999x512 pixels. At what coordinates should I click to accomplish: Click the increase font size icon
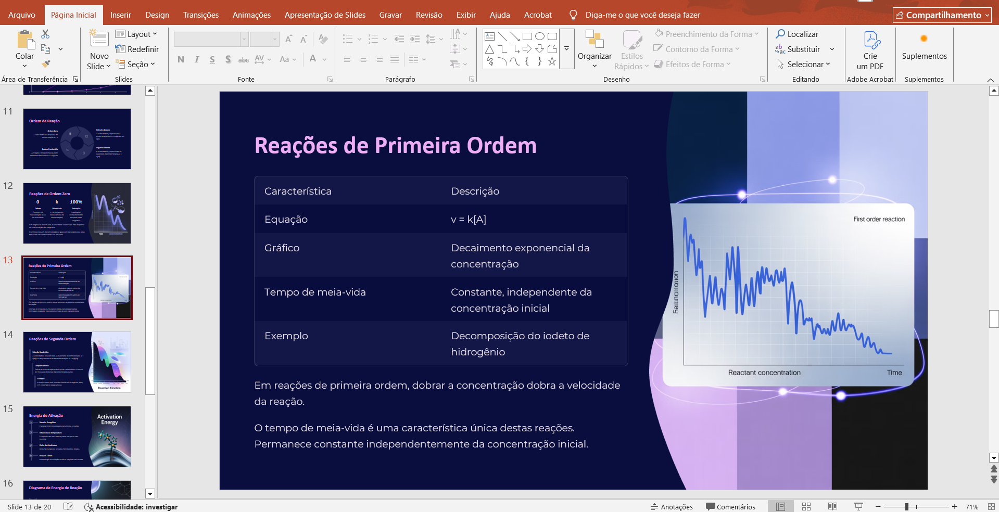click(x=288, y=39)
